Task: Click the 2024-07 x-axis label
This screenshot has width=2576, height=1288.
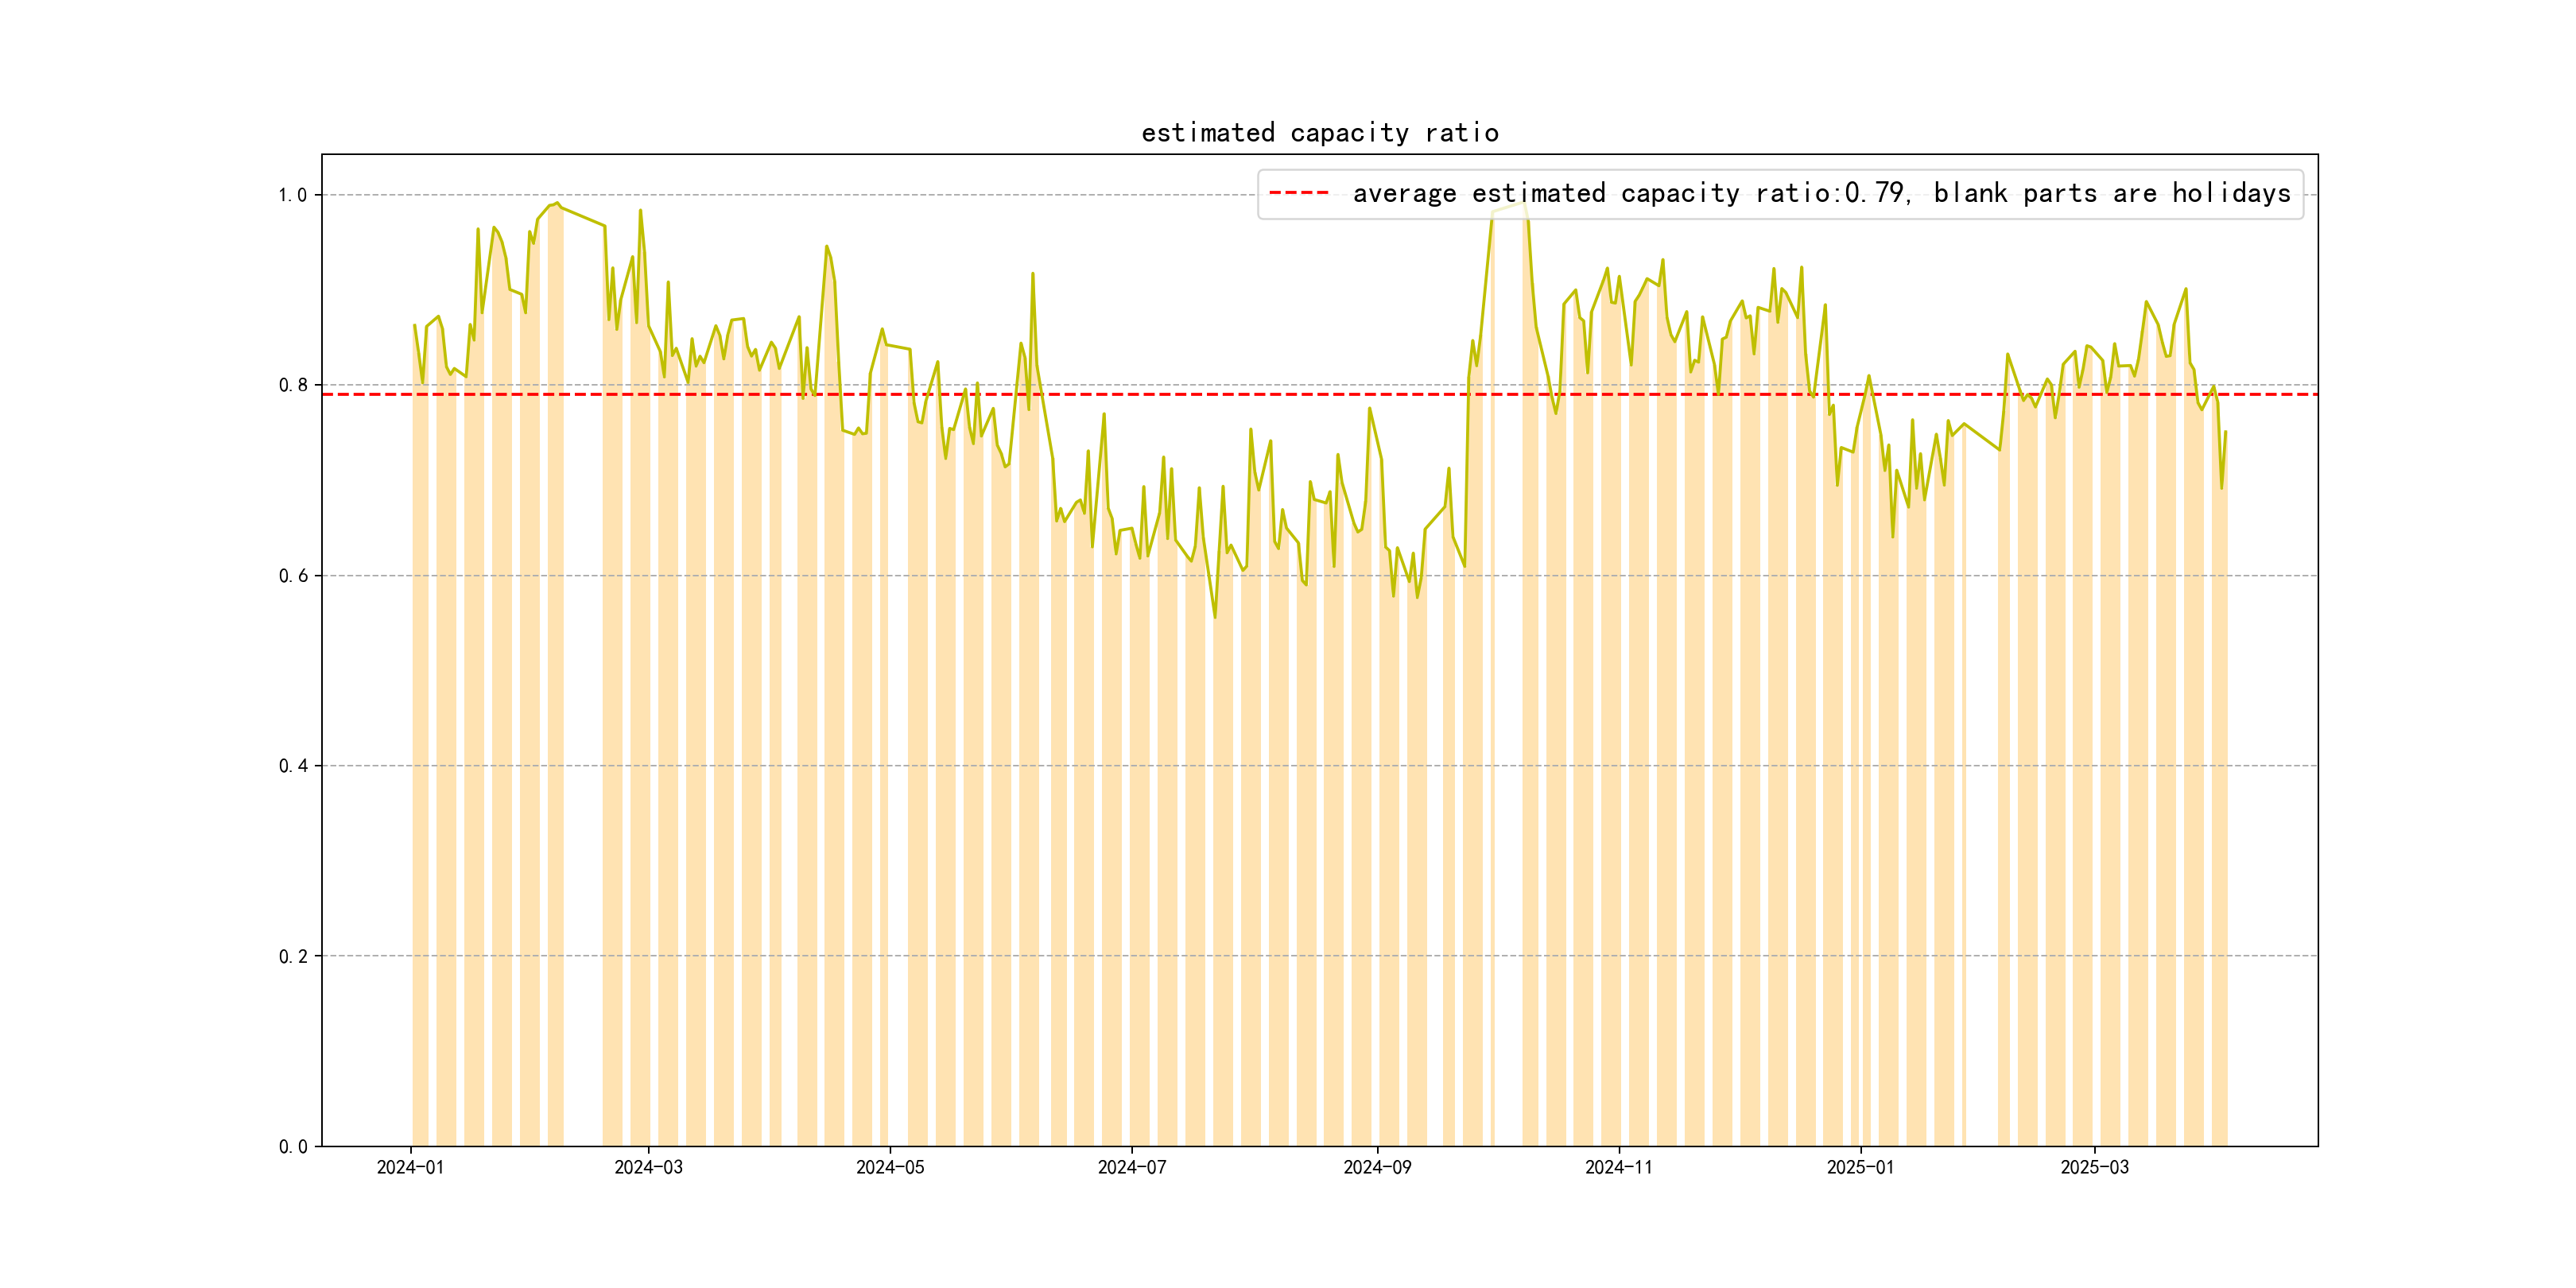Action: (x=1132, y=1167)
